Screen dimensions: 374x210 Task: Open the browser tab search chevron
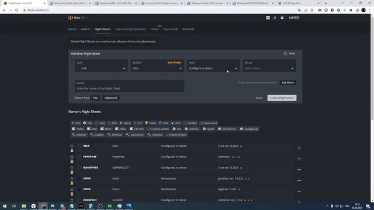coord(342,3)
